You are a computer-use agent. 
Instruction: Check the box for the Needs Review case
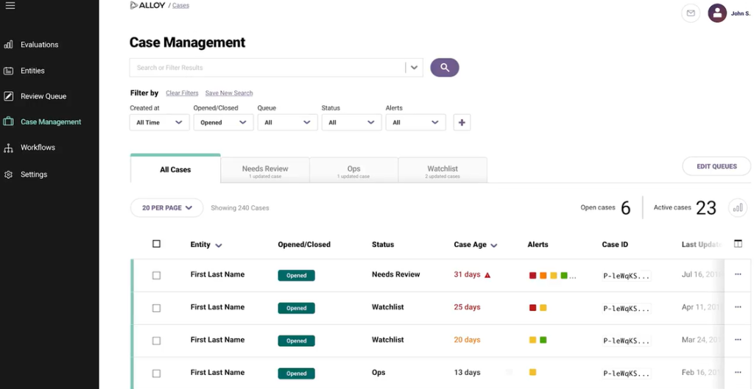(156, 275)
